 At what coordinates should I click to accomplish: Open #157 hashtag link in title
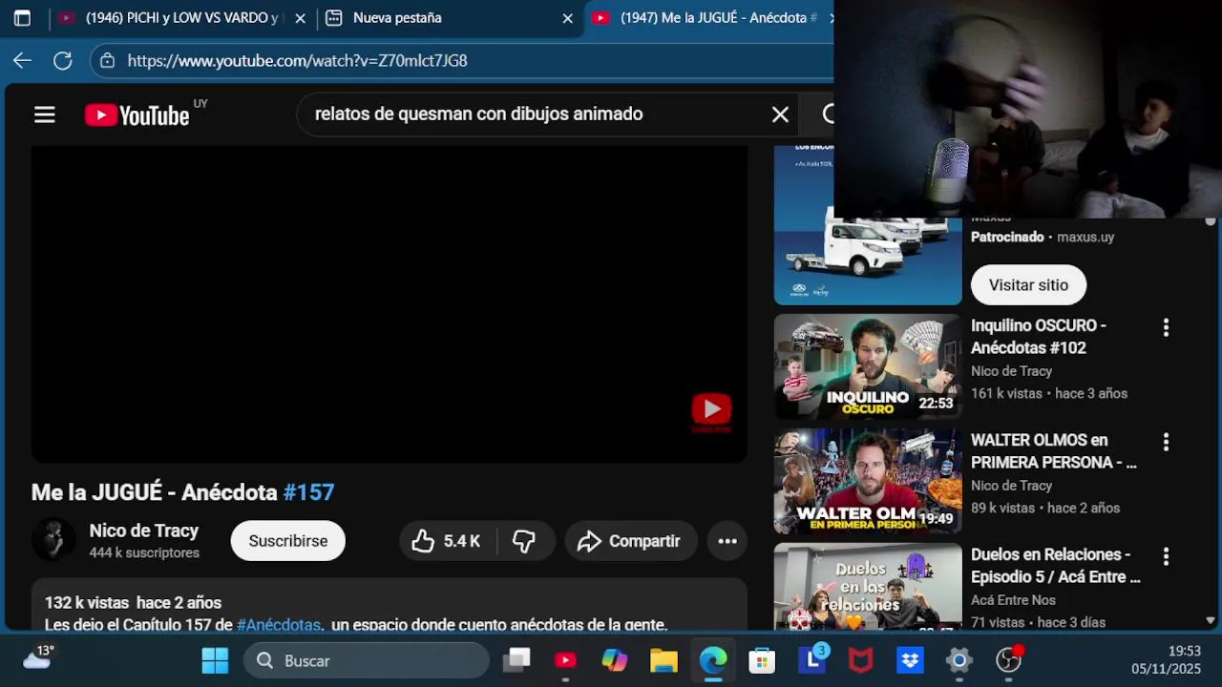point(308,492)
